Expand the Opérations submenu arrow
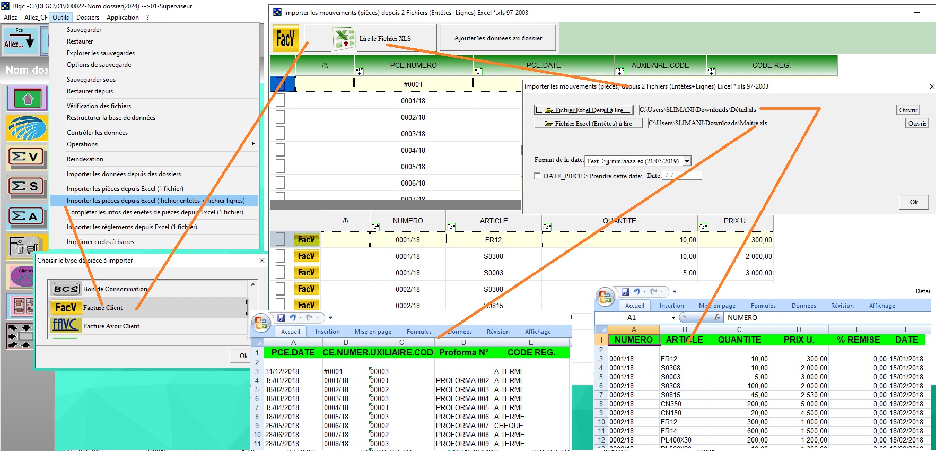This screenshot has width=936, height=451. click(x=253, y=144)
